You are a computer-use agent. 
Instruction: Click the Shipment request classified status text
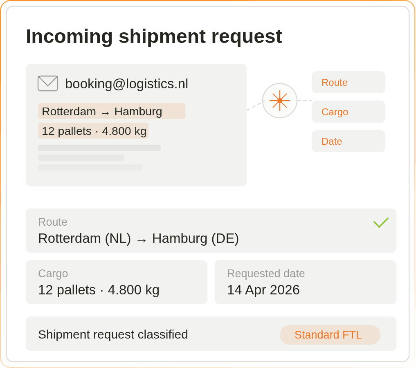(113, 334)
